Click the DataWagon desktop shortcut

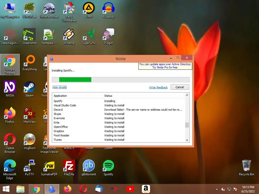[x=10, y=36]
